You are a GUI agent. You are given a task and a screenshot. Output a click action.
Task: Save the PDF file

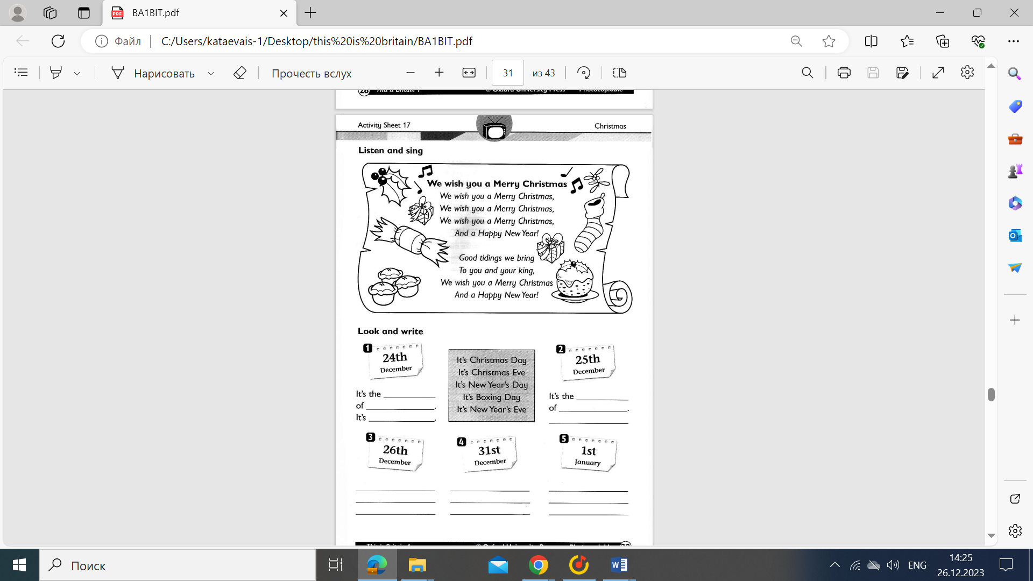point(873,73)
